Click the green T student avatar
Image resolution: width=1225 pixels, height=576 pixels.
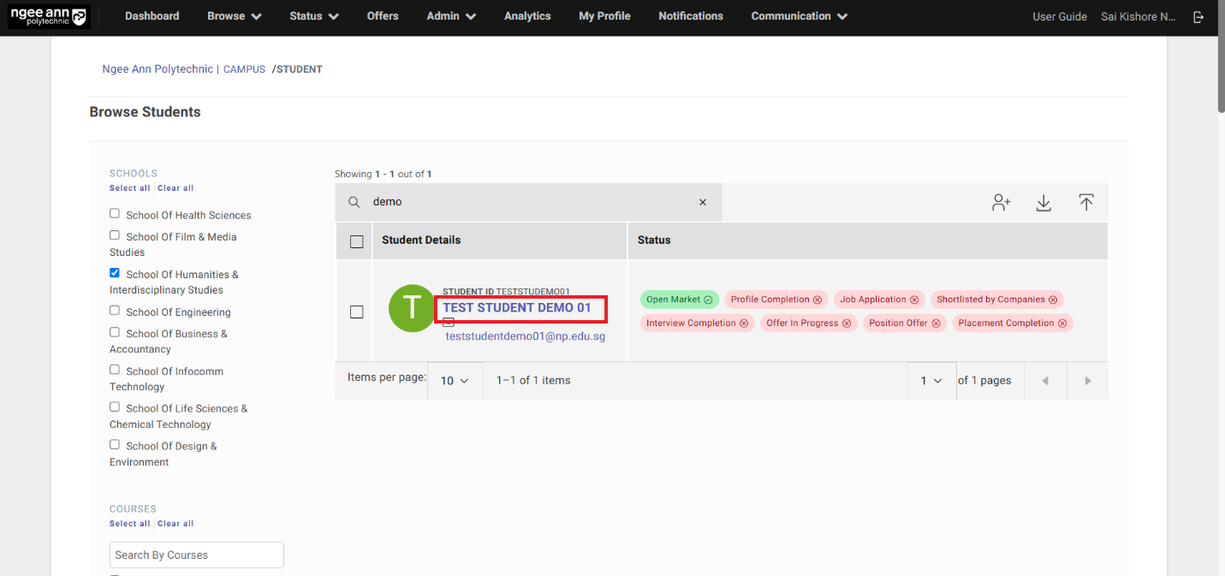(412, 308)
